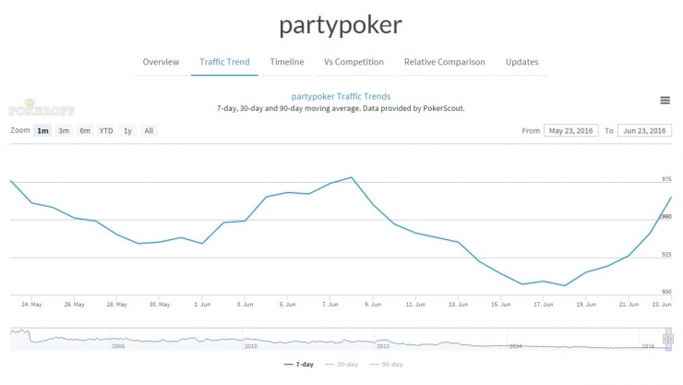
Task: Go to the Relative Comparison tab
Action: click(x=444, y=62)
